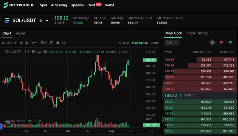Go to Updown section
Viewport: 238px width, 136px height.
(77, 5)
